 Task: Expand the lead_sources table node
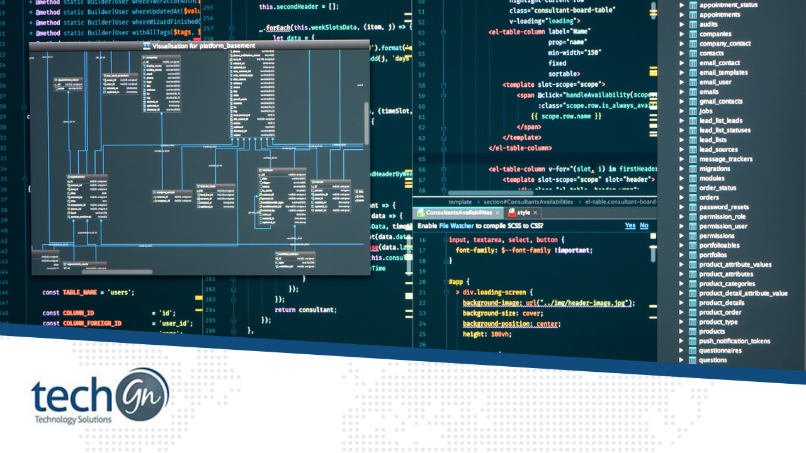point(683,149)
